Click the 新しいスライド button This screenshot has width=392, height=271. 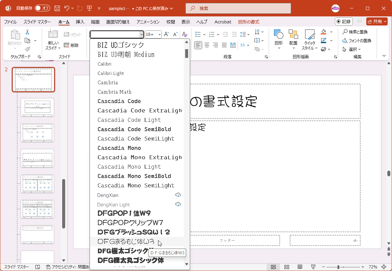(x=53, y=39)
